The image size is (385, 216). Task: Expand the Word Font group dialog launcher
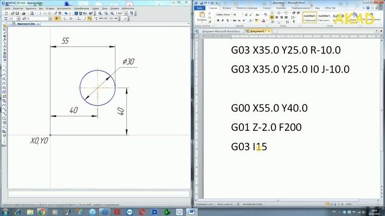click(266, 26)
